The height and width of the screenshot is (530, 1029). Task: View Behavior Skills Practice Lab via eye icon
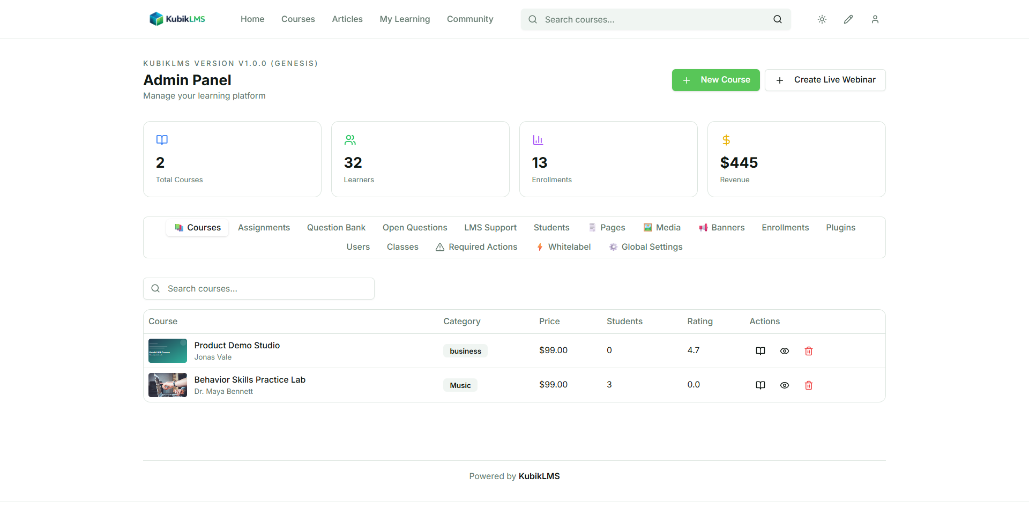(x=785, y=385)
